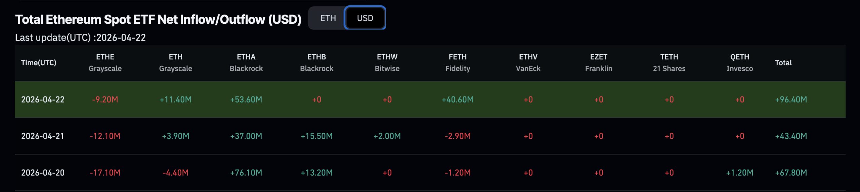Viewport: 860px width, 192px height.
Task: Click the EZET Franklin column header
Action: pos(599,63)
